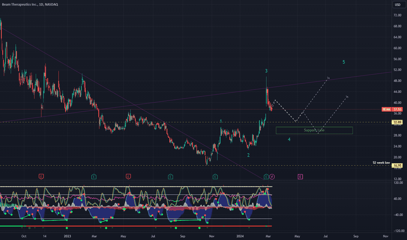Click the 120.00 indicator scale label
This screenshot has height=240, width=407.
click(398, 183)
